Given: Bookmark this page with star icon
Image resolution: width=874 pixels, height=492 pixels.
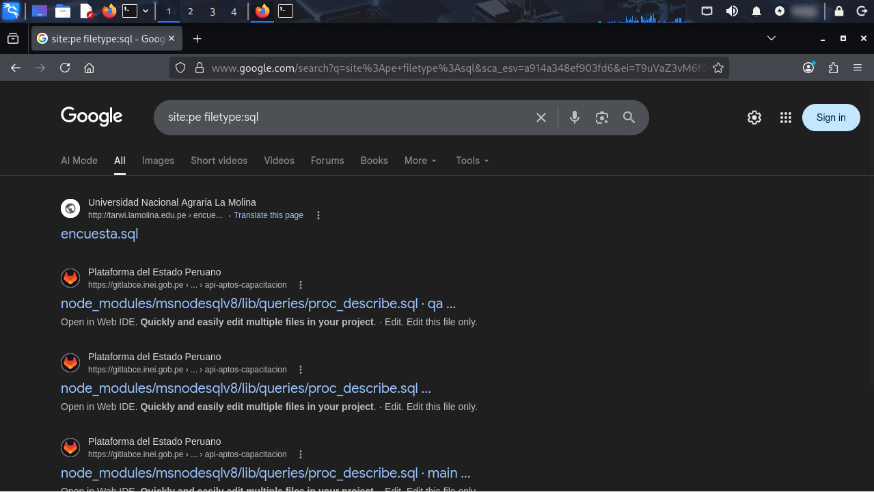Looking at the screenshot, I should coord(718,68).
